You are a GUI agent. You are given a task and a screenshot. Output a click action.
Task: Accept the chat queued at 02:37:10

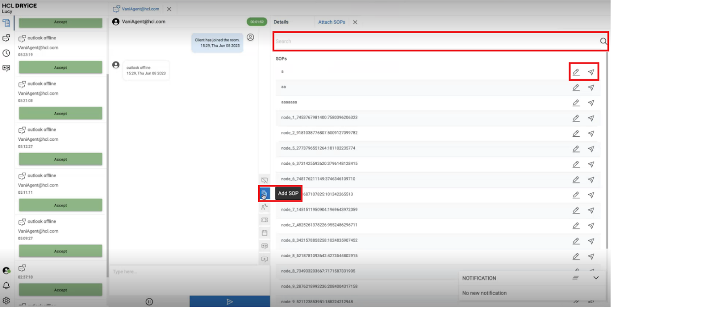point(61,290)
